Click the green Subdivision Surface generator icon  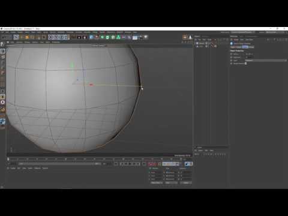tap(103, 37)
